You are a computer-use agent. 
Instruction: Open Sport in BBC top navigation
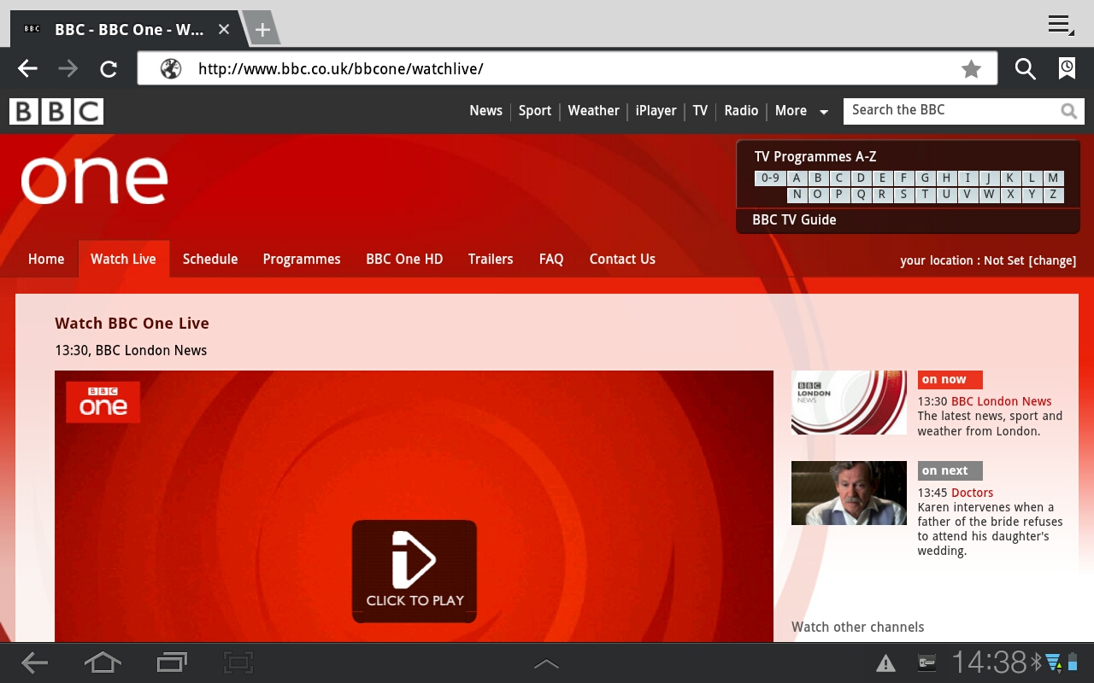(x=535, y=111)
